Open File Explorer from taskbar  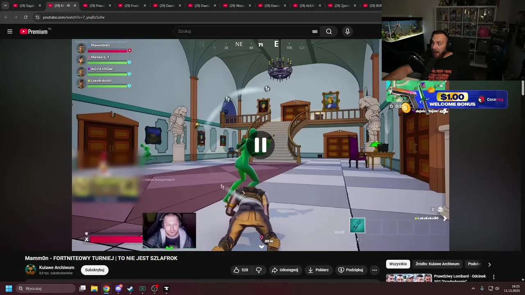94,288
